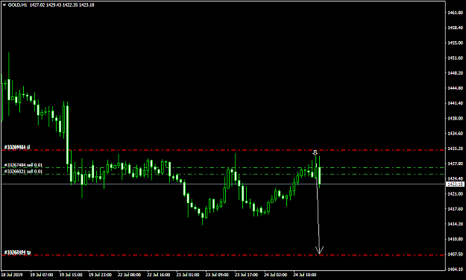Click the 1431.20 price axis label
The width and height of the screenshot is (466, 280).
pyautogui.click(x=455, y=149)
